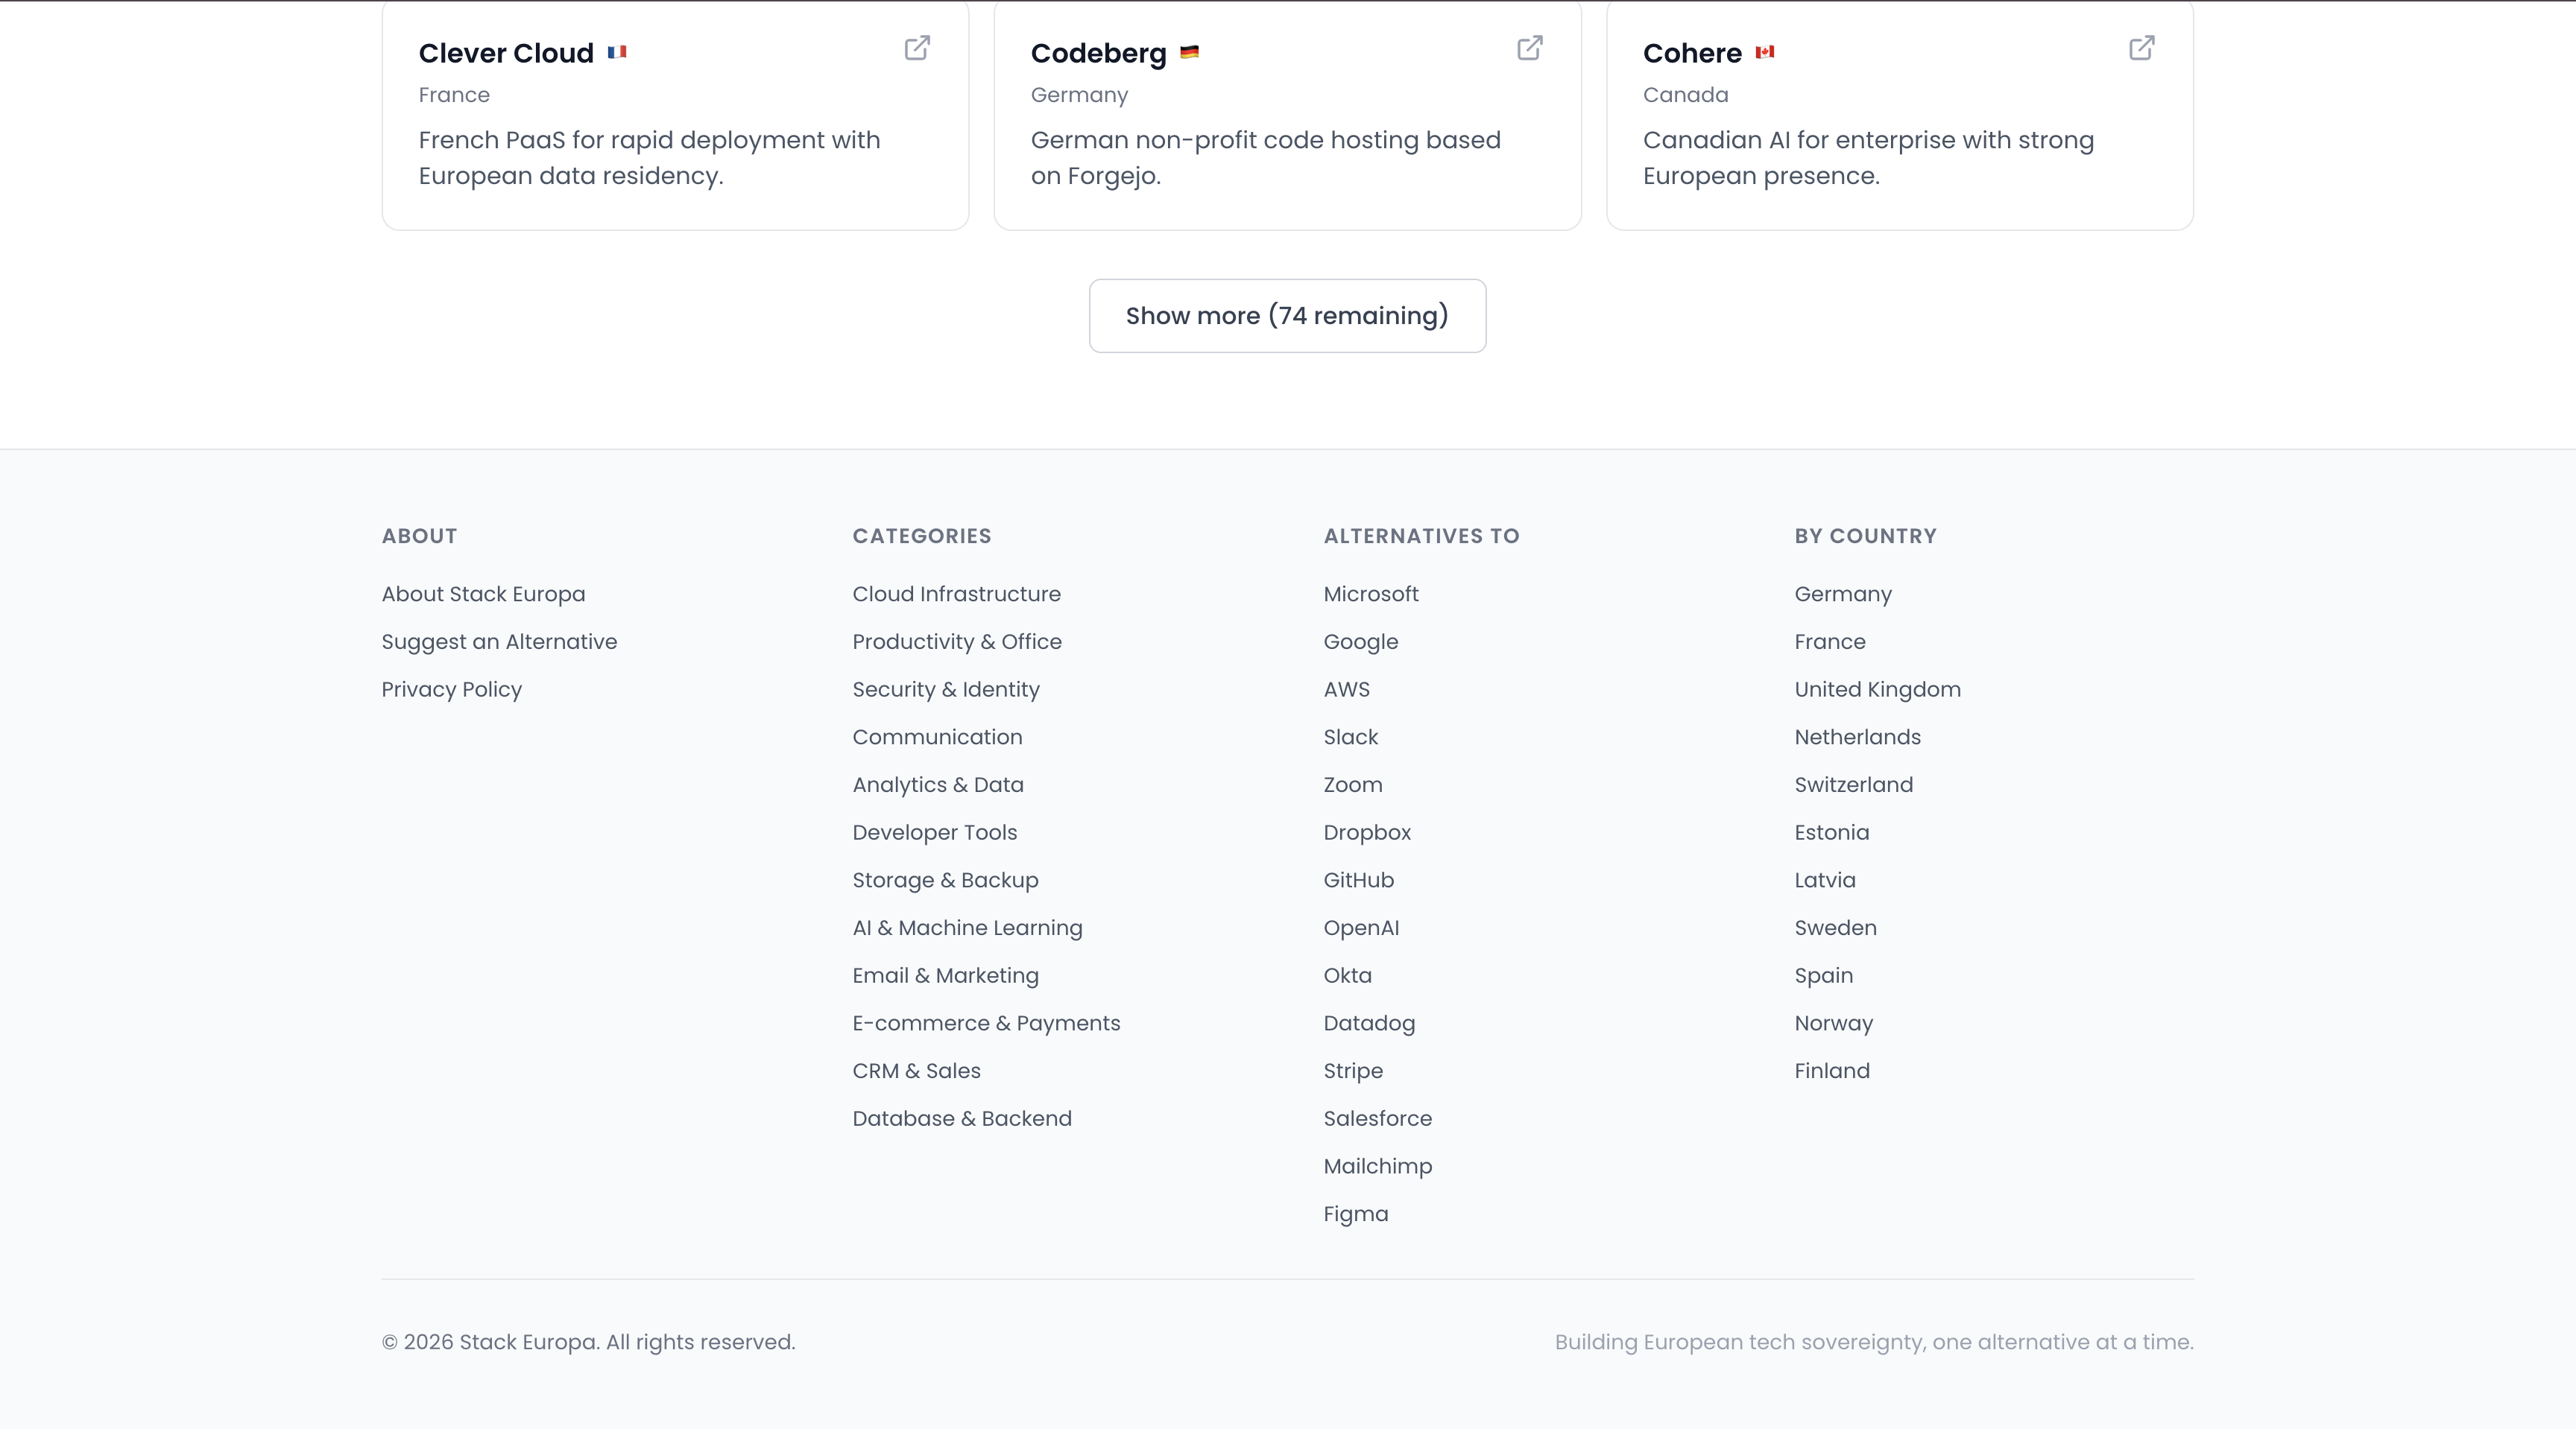View the Privacy Policy link
The height and width of the screenshot is (1429, 2576).
tap(451, 689)
